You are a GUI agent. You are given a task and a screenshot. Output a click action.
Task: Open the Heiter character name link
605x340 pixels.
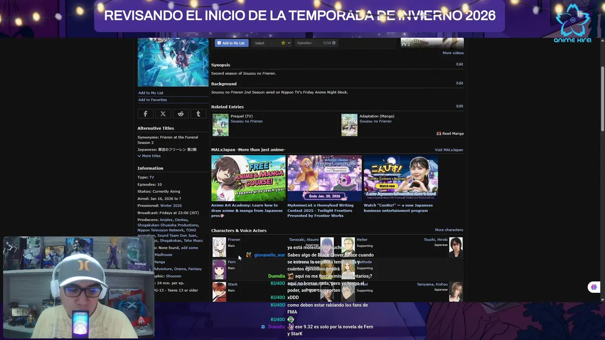click(x=362, y=240)
